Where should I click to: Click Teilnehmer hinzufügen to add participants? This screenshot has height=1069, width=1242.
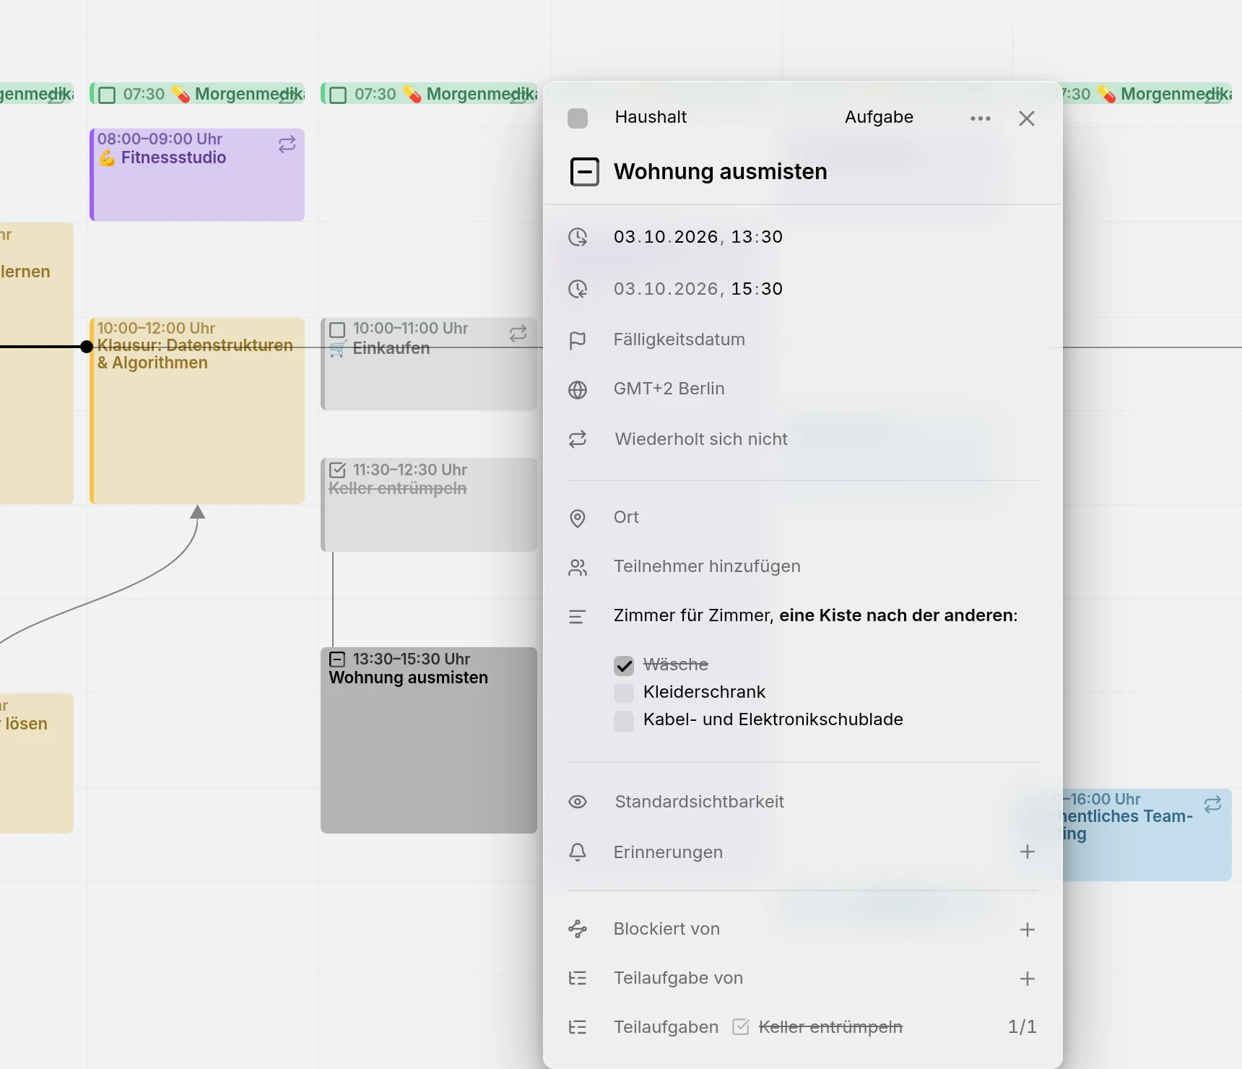pos(707,566)
